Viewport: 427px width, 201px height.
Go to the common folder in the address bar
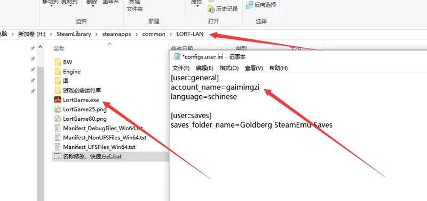point(154,34)
